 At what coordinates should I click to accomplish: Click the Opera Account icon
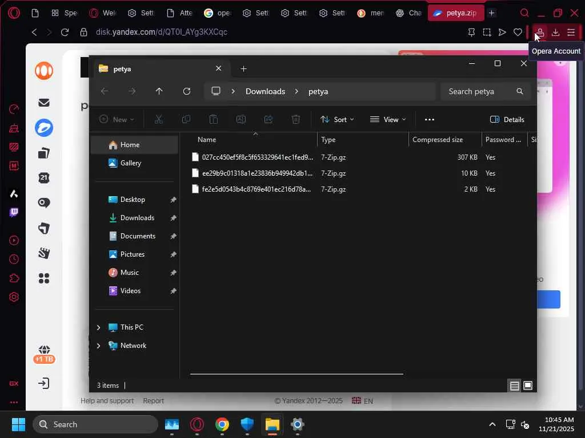click(540, 33)
